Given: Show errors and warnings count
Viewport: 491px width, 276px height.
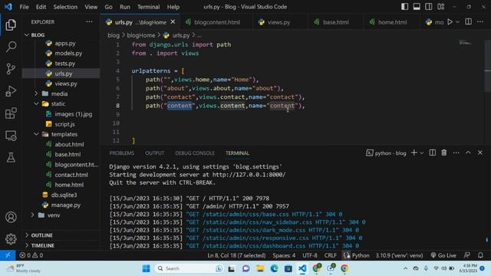Looking at the screenshot, I should pos(31,255).
